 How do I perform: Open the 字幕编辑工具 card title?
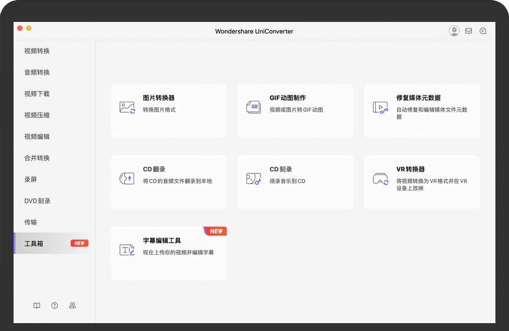point(162,241)
